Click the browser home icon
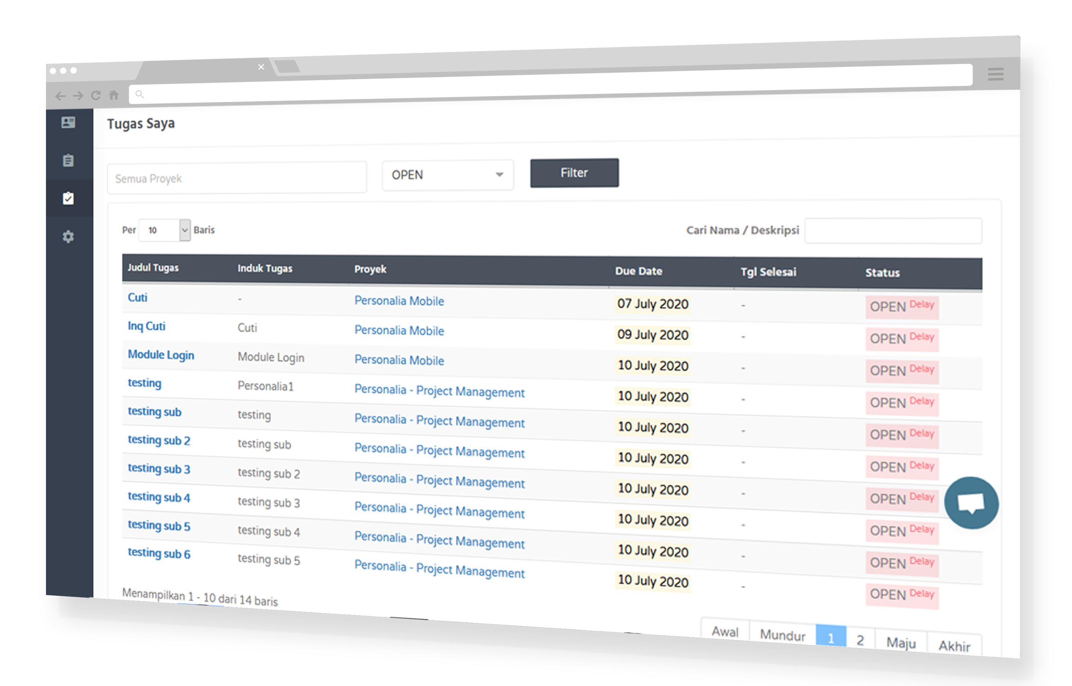Viewport: 1072px width, 686px height. [114, 95]
